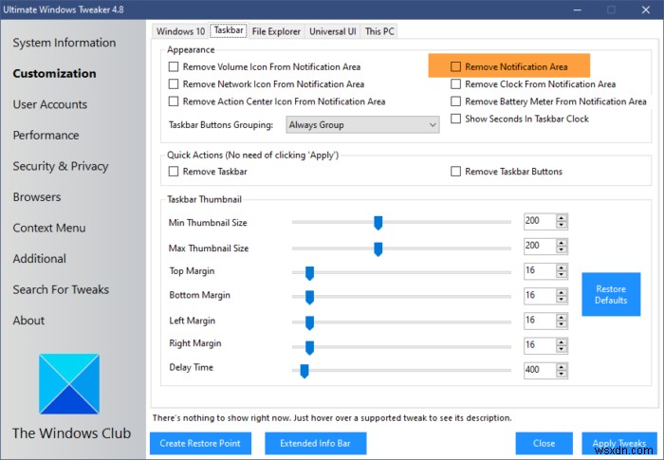Click the Max Thumbnail Size value field

tap(540, 246)
